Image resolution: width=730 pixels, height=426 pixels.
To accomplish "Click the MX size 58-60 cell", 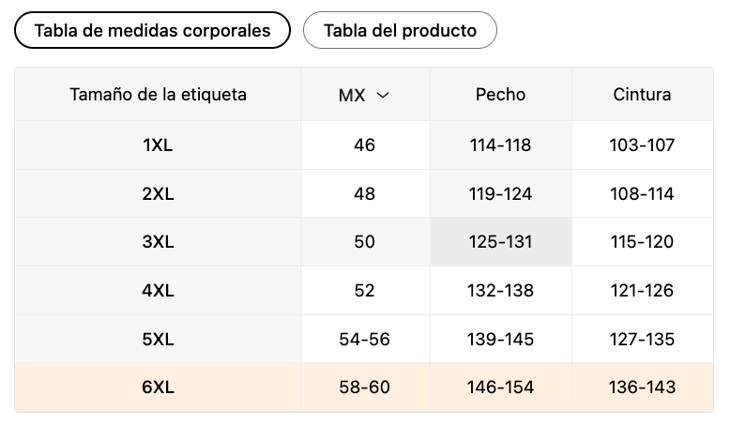I will coord(364,388).
